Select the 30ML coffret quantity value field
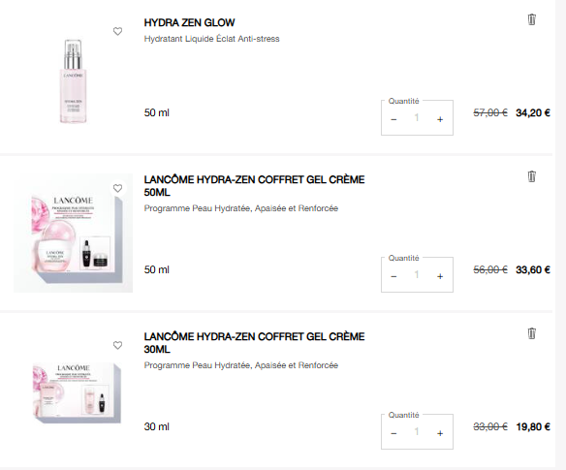Viewport: 566px width, 470px height. point(417,432)
